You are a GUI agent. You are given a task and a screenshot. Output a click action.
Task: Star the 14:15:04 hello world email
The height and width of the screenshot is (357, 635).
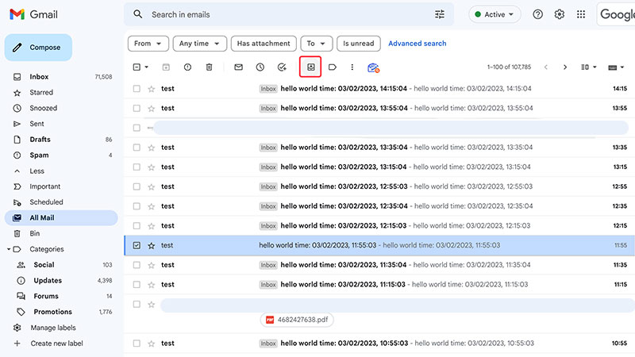coord(152,89)
